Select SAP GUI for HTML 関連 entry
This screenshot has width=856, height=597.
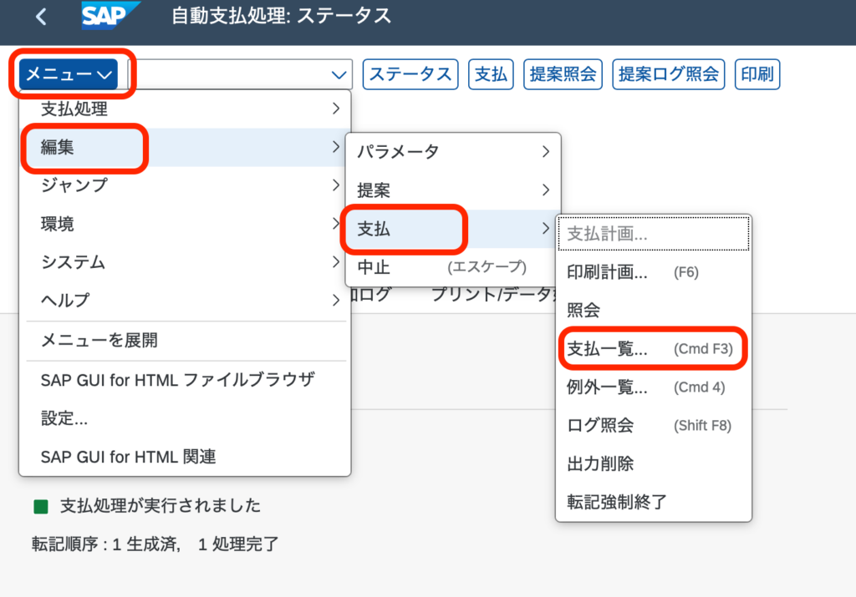point(185,457)
